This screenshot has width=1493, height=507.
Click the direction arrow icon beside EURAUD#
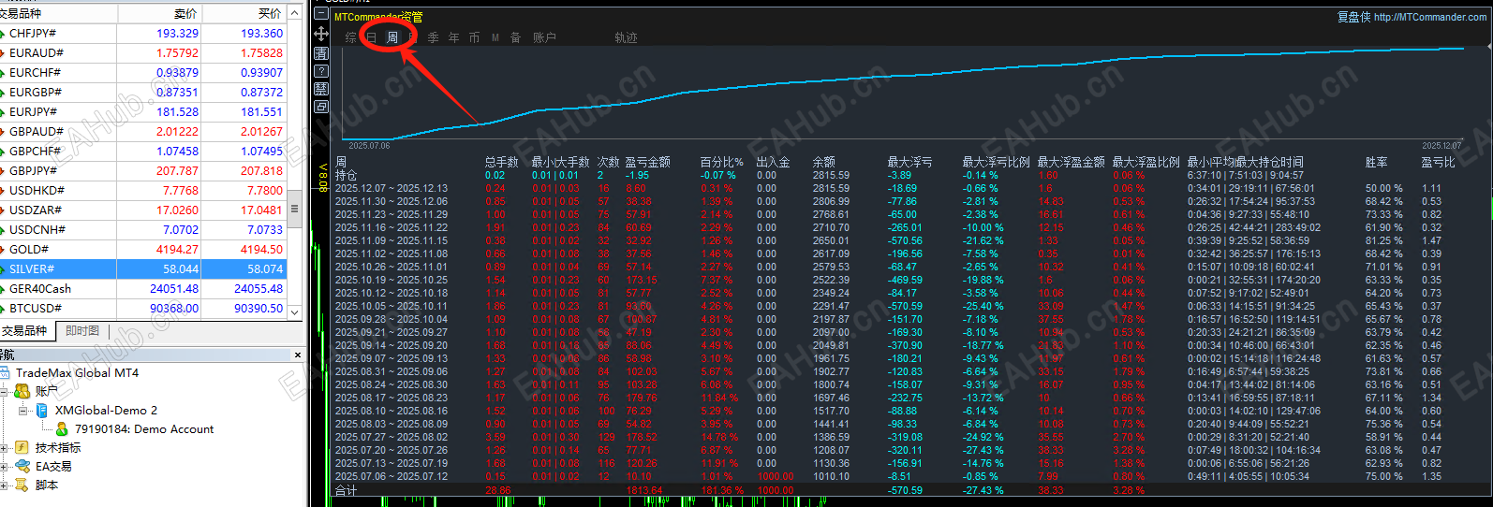coord(2,52)
